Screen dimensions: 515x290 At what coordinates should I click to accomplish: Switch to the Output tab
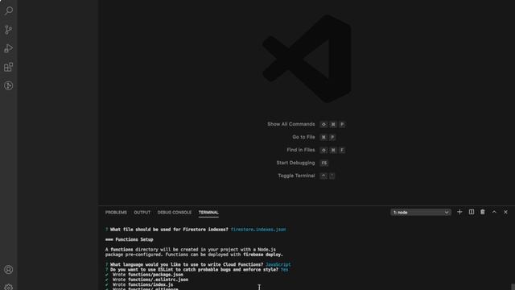(x=142, y=213)
